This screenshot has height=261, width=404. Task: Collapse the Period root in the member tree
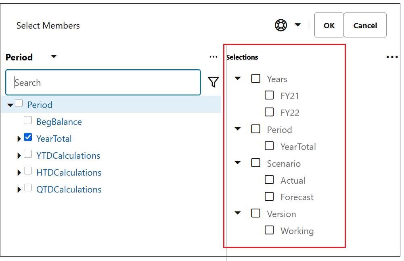9,104
